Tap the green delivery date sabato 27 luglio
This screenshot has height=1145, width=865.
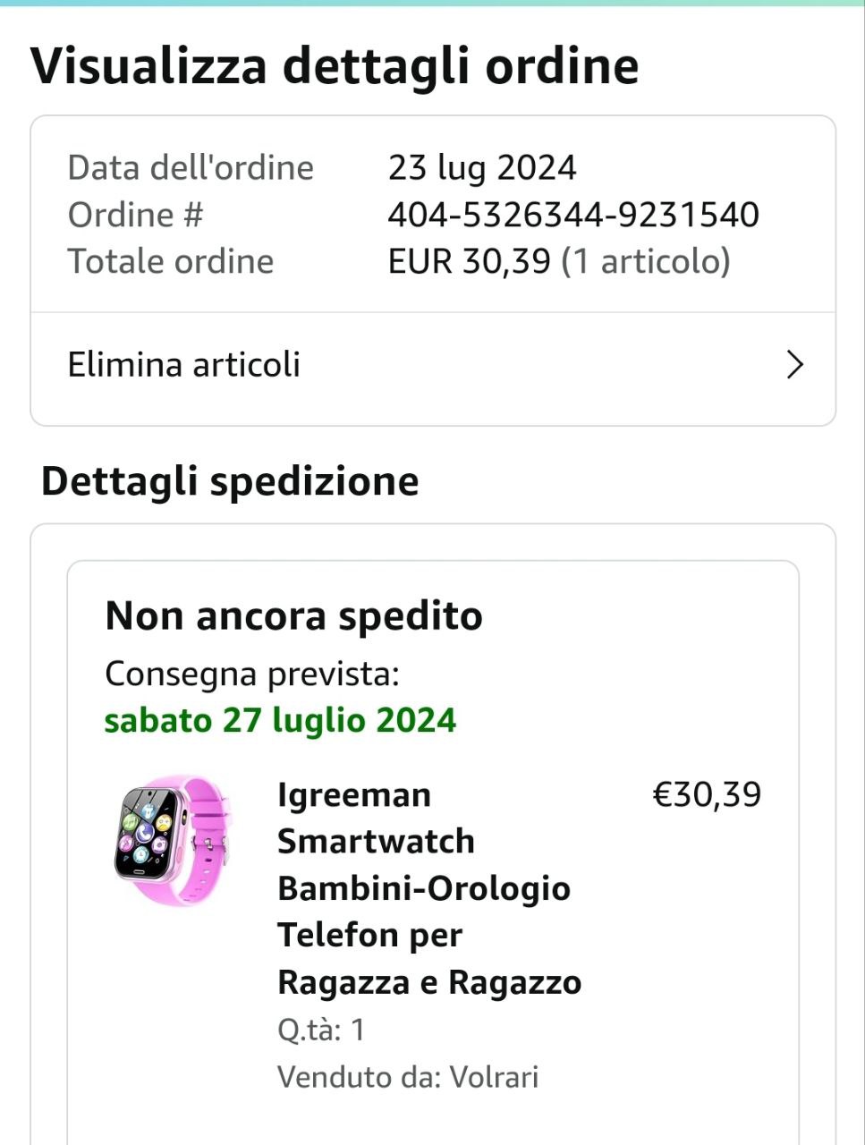[280, 720]
